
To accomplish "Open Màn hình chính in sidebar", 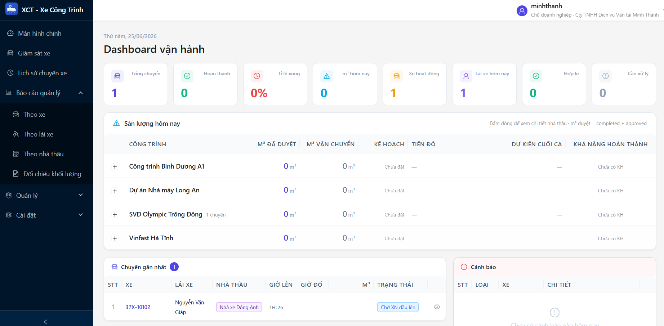I will [46, 34].
